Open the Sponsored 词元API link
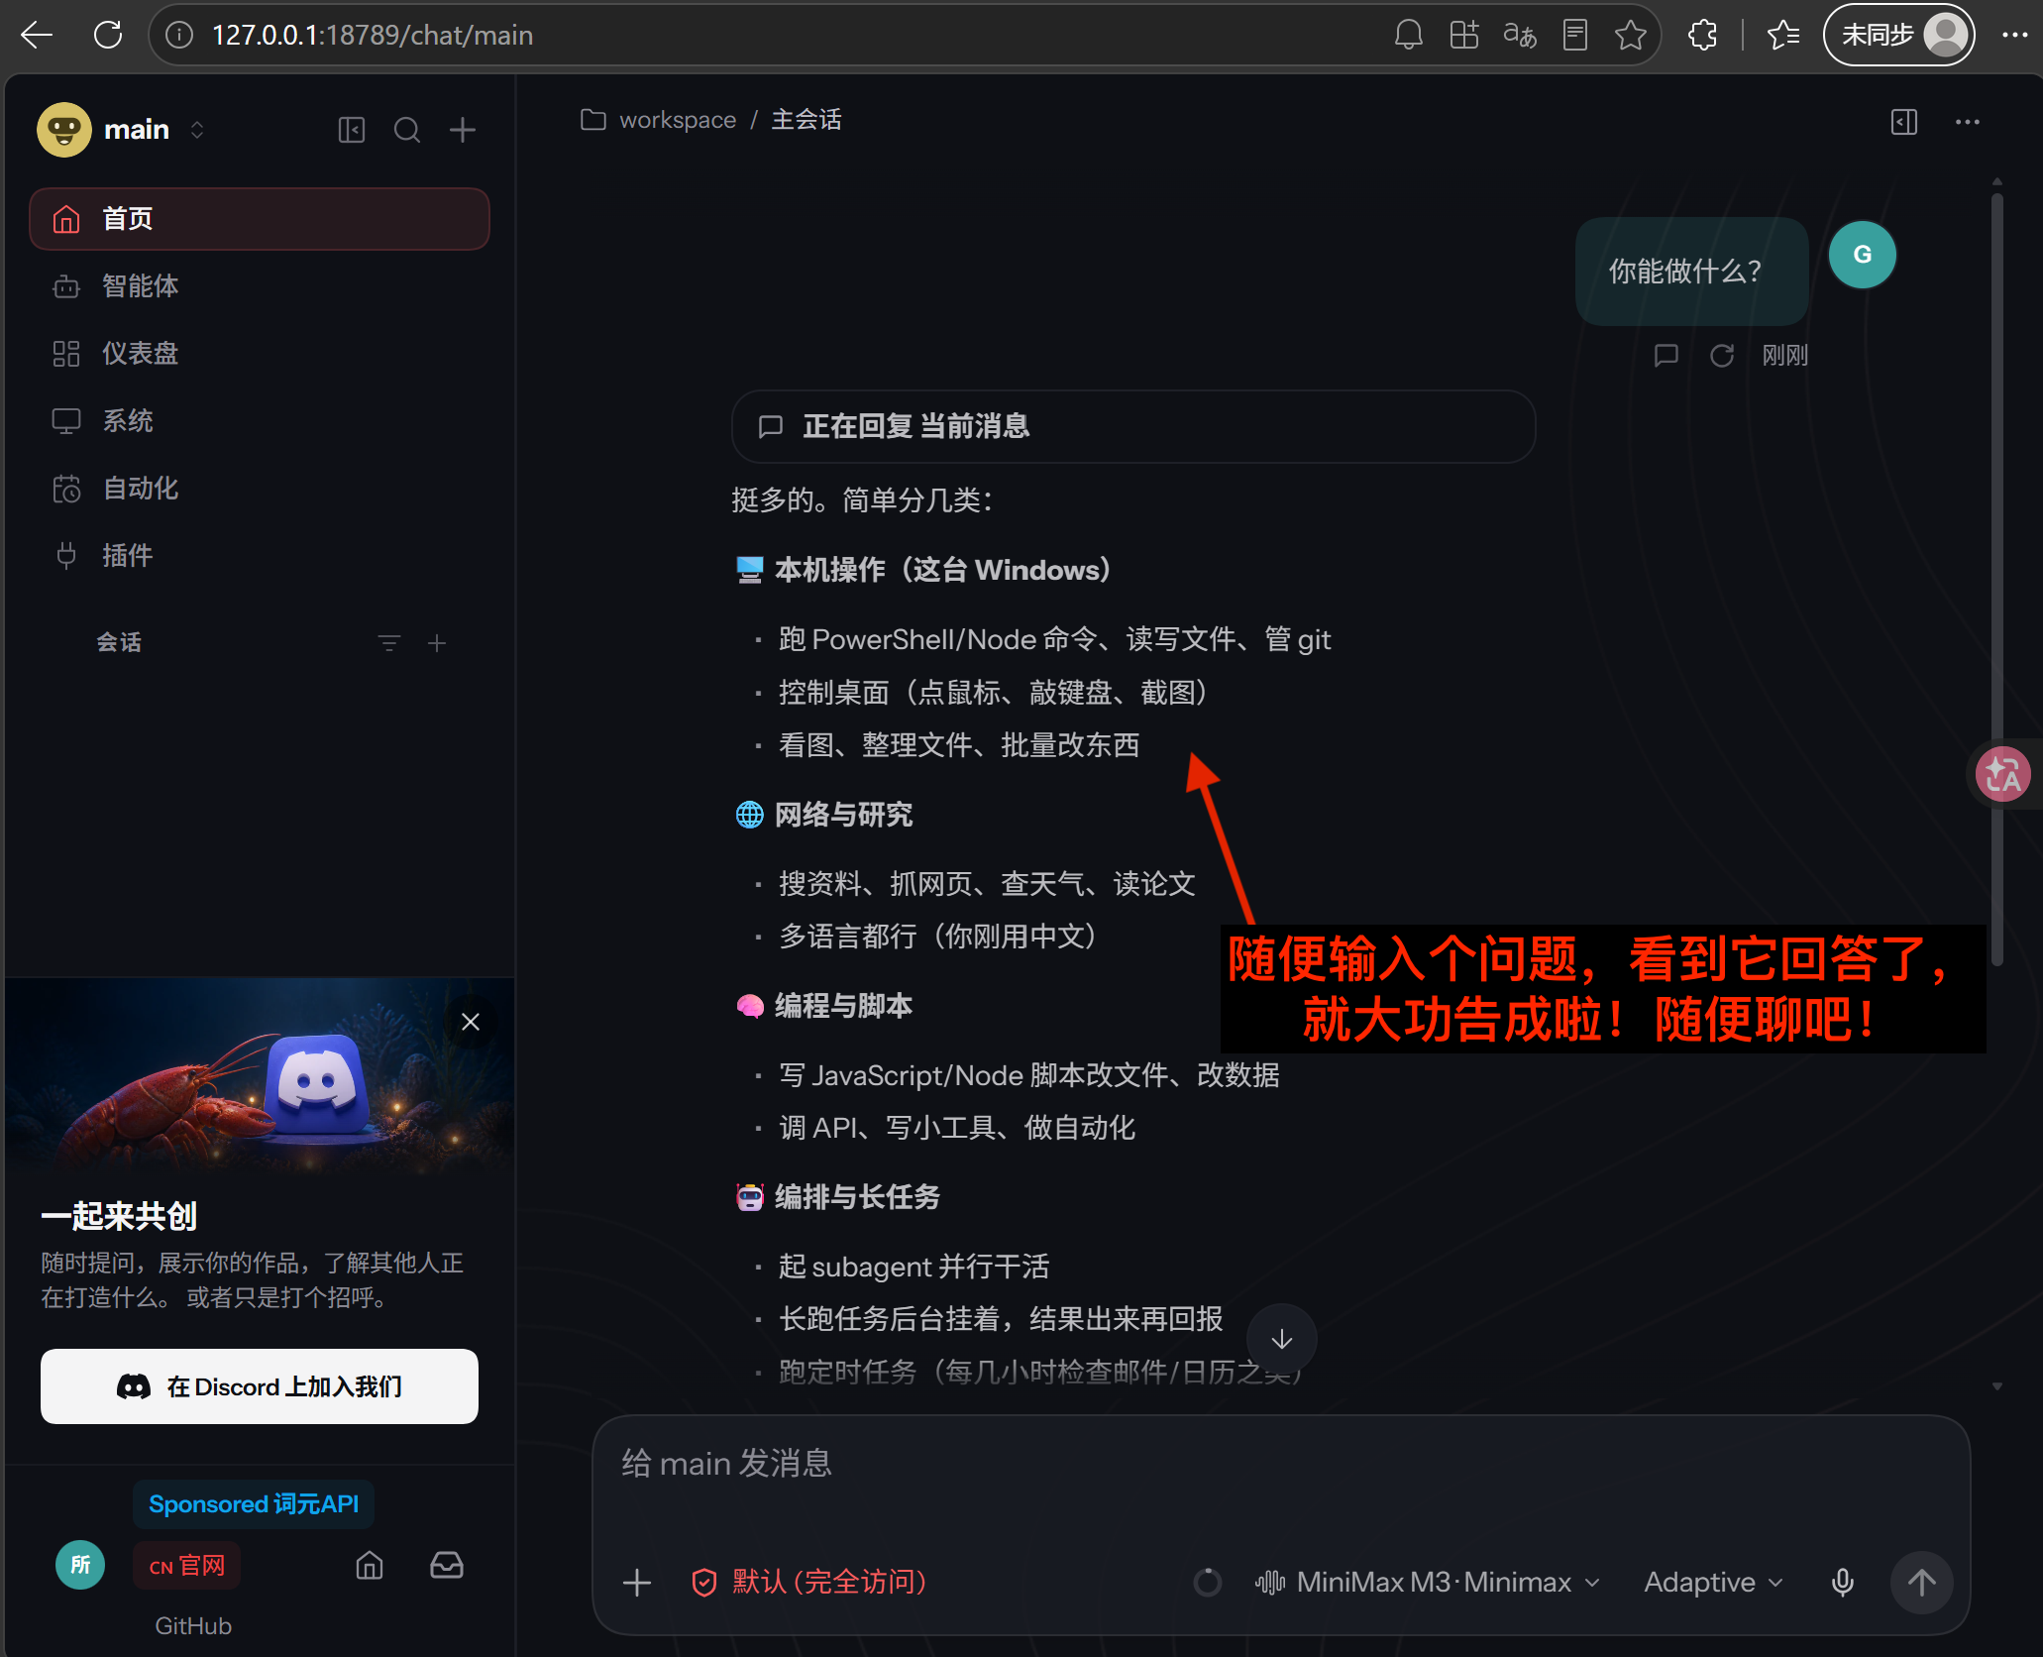This screenshot has width=2043, height=1657. point(254,1504)
